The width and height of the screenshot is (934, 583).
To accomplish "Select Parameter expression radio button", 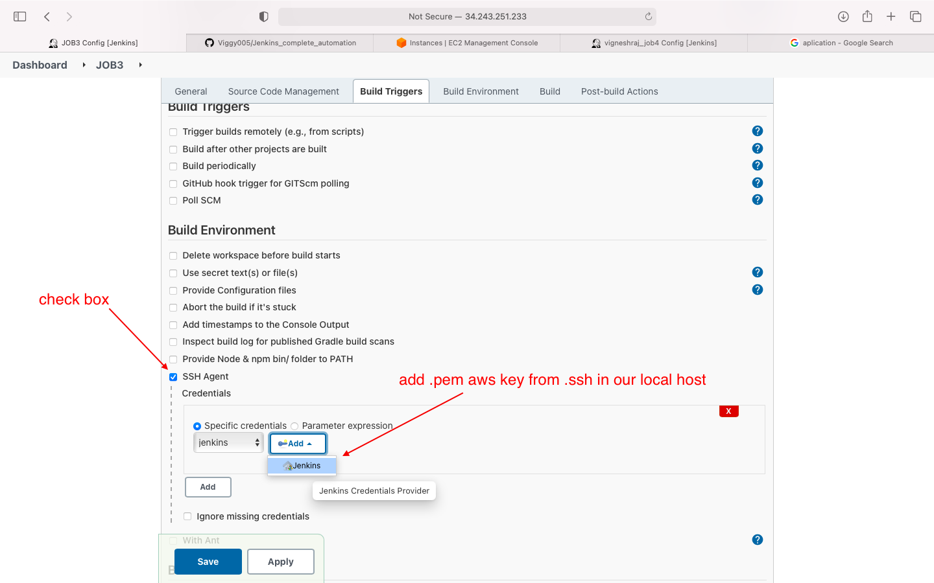I will pos(294,426).
